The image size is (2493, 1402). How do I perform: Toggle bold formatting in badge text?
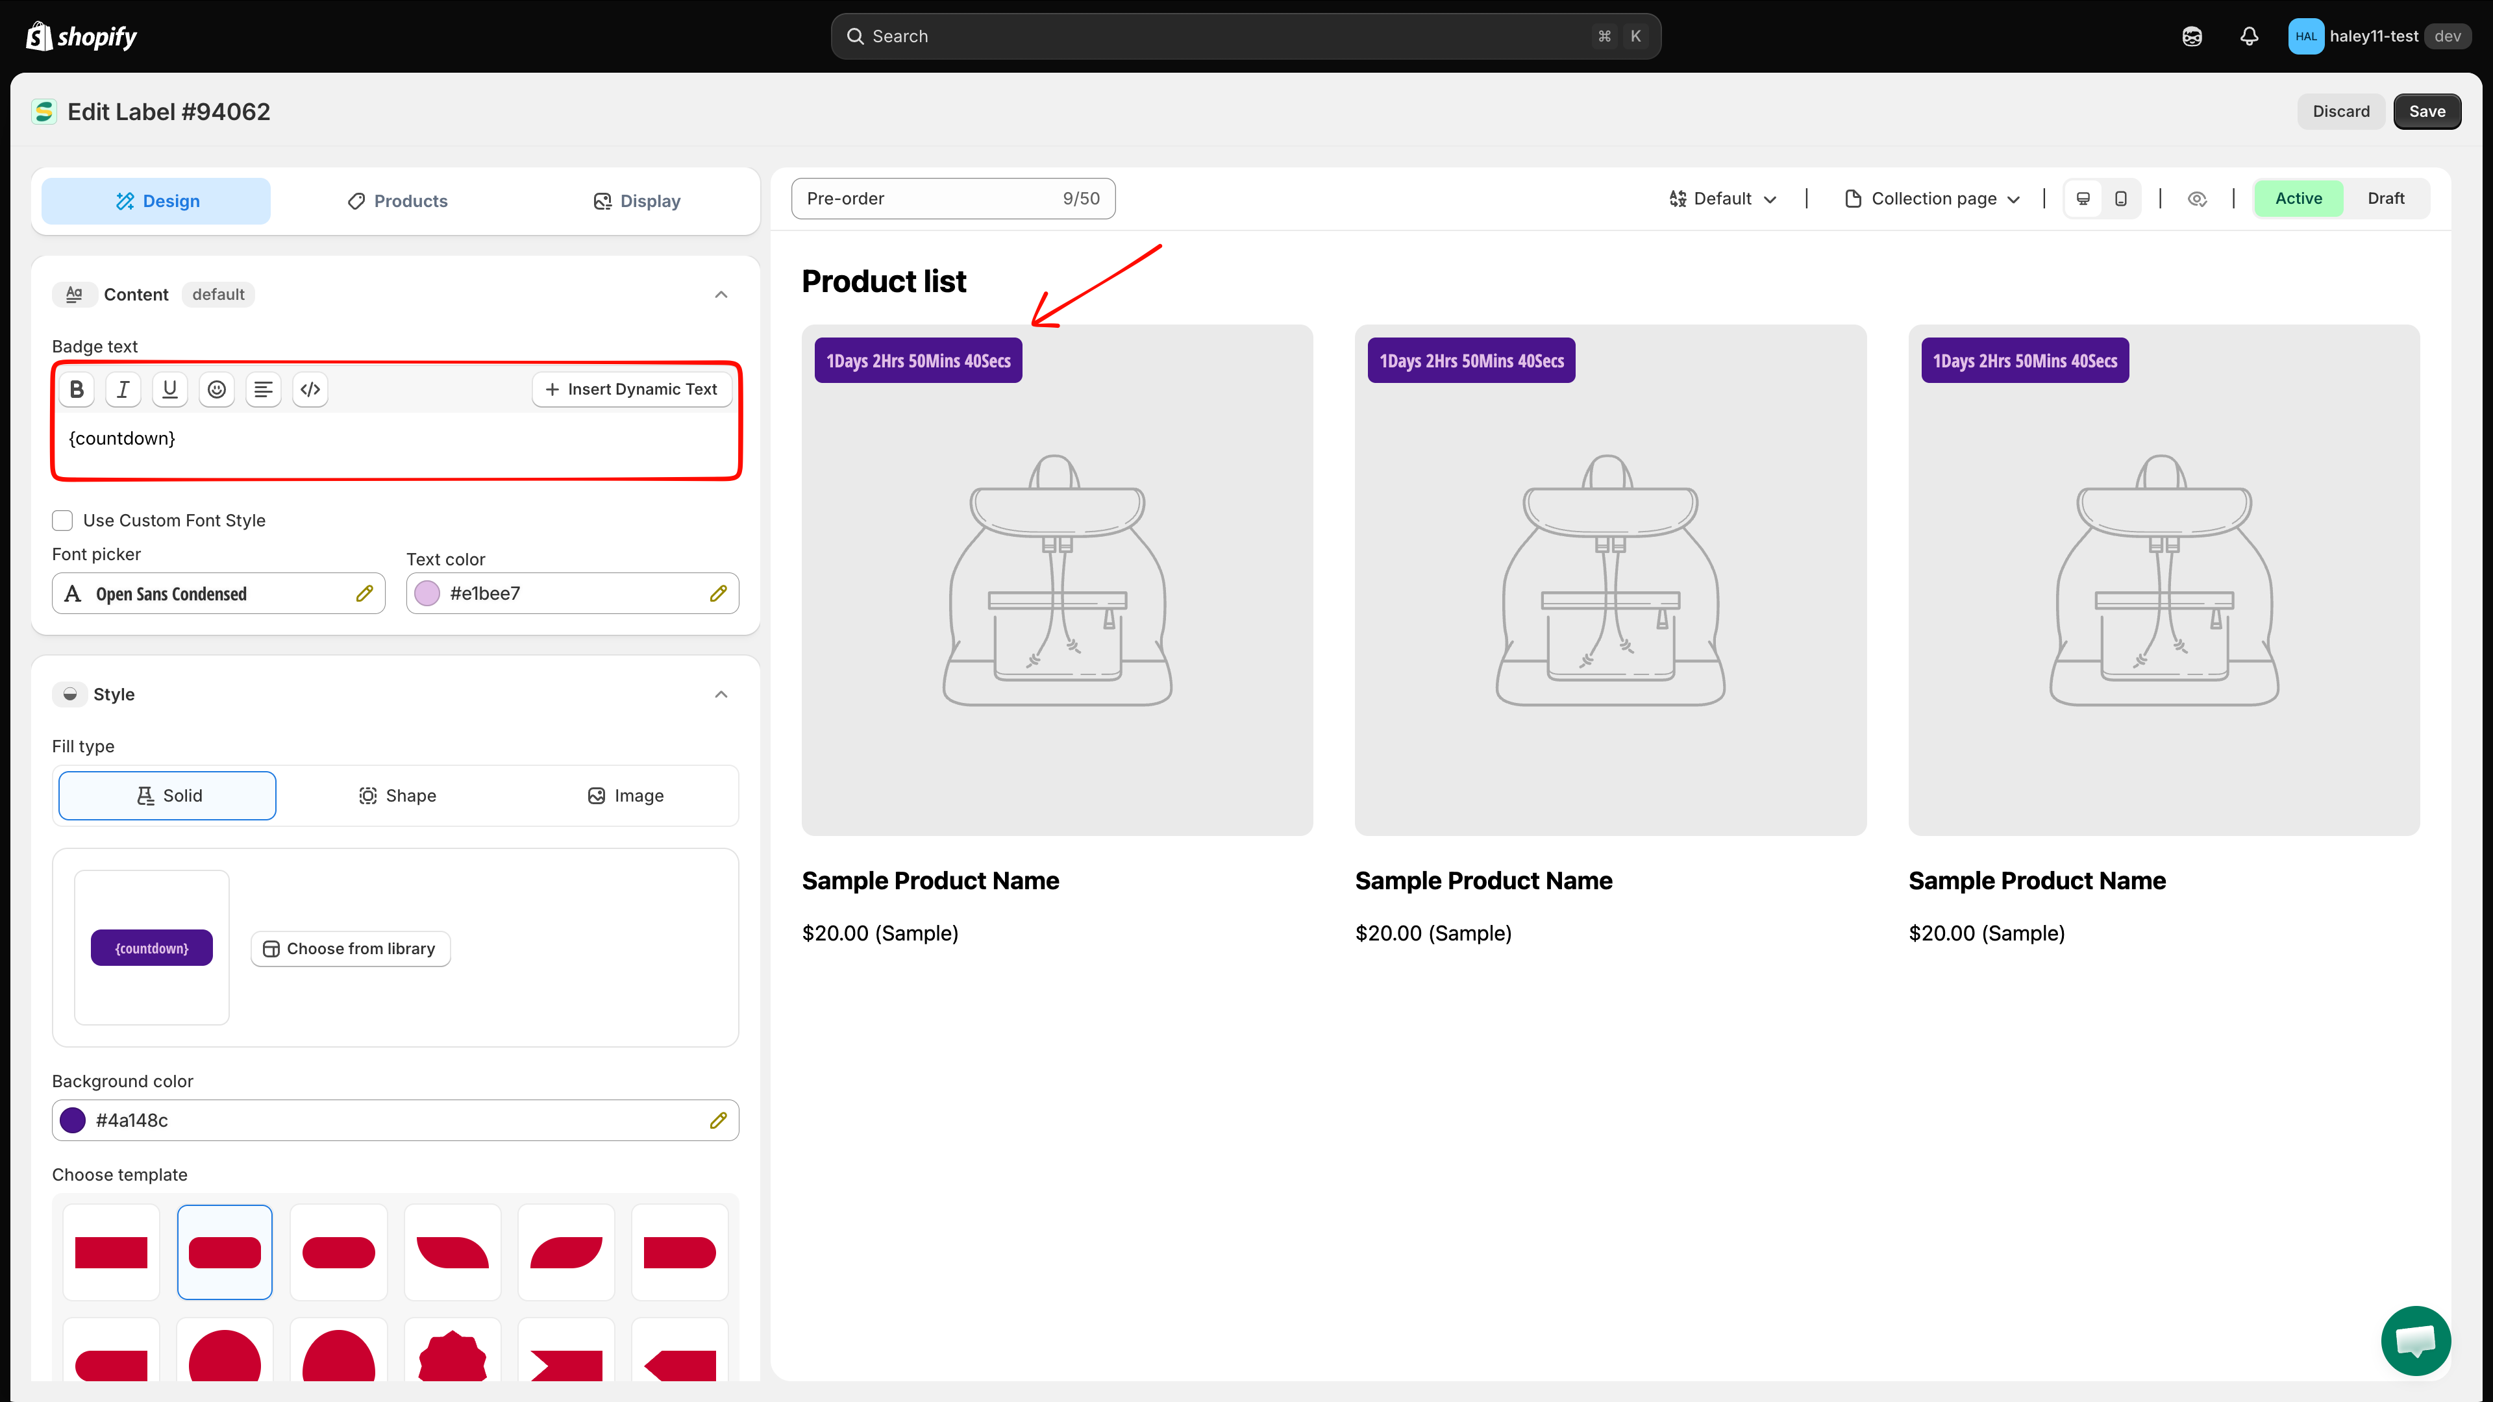point(77,389)
